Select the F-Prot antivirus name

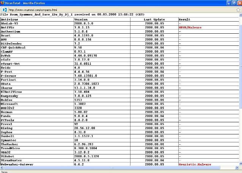click(6, 72)
